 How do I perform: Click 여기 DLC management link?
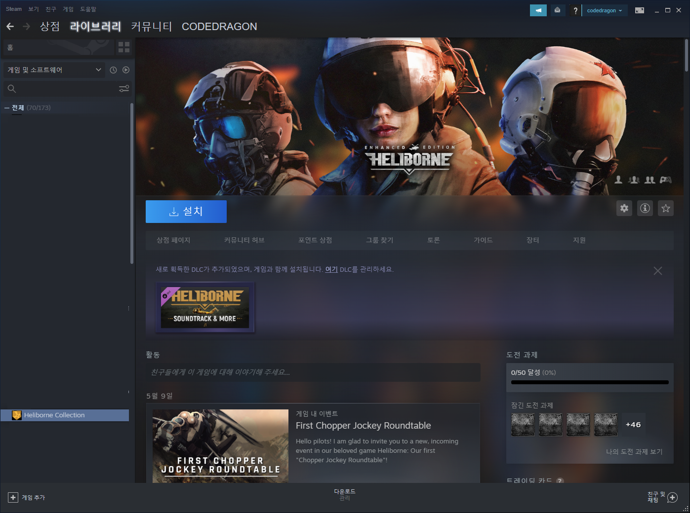click(x=331, y=269)
